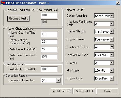121x98 pixels.
Task: Click the MegaTune app icon in title bar
Action: (x=3, y=3)
